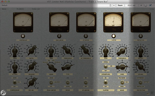Image resolution: width=155 pixels, height=96 pixels.
Task: Open the Default preset dropdown
Action: [x=56, y=5]
